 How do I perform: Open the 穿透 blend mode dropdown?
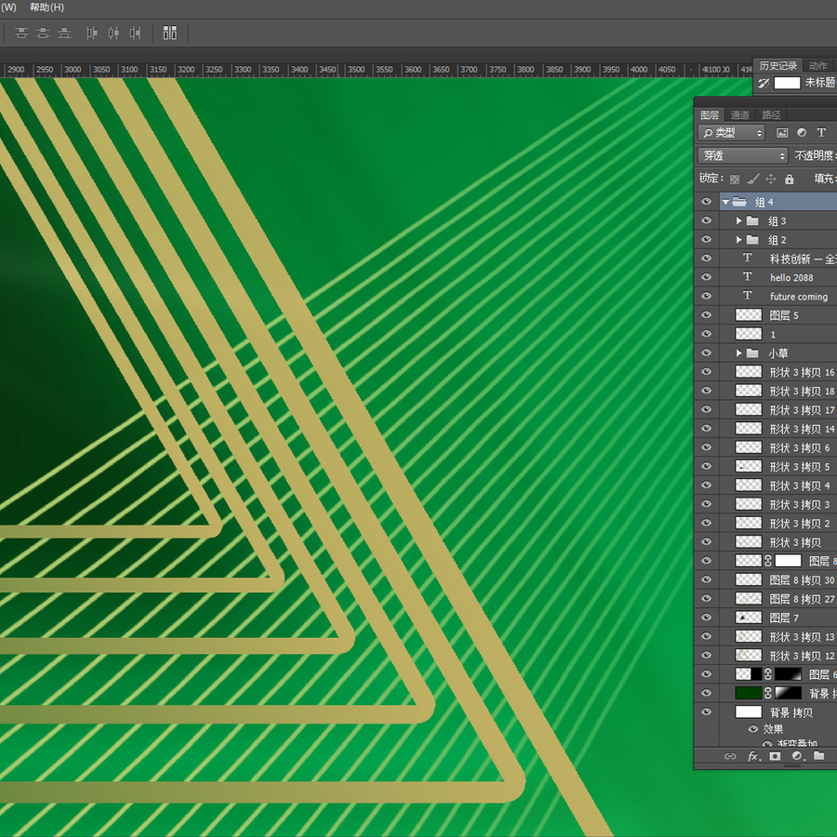pos(742,156)
